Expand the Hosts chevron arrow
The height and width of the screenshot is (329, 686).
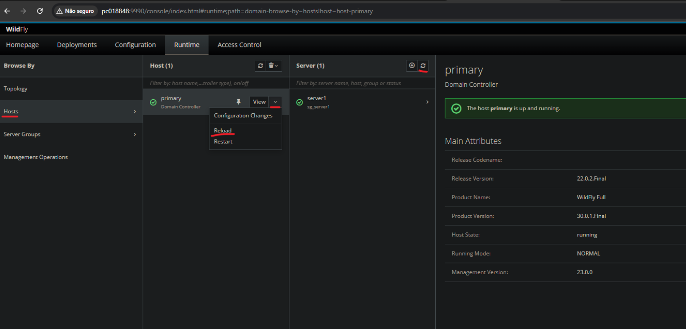click(135, 112)
